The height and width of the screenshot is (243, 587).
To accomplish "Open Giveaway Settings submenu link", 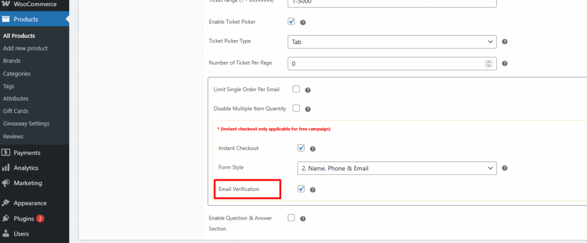I will pos(26,124).
